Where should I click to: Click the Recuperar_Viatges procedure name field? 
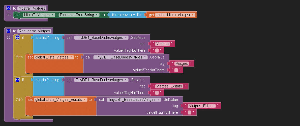click(34, 31)
